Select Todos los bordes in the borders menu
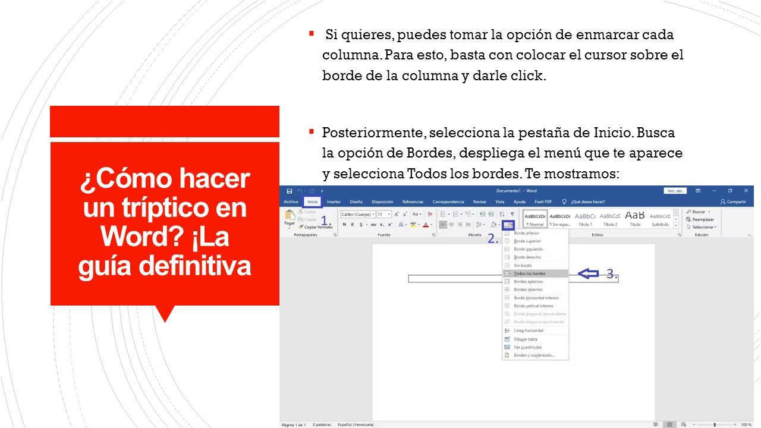The width and height of the screenshot is (761, 428). (535, 273)
